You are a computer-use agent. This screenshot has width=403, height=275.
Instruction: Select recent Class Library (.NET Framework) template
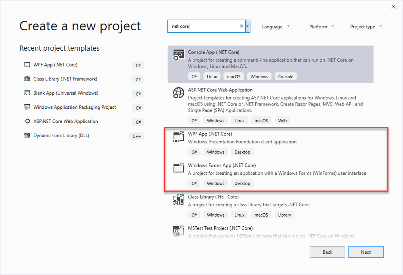coord(65,79)
